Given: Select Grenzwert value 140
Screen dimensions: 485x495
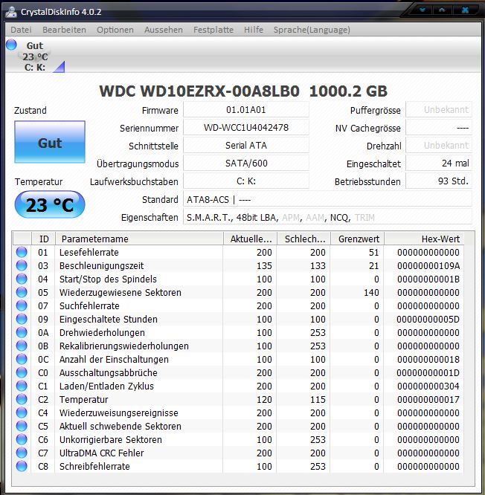Looking at the screenshot, I should pyautogui.click(x=371, y=292).
